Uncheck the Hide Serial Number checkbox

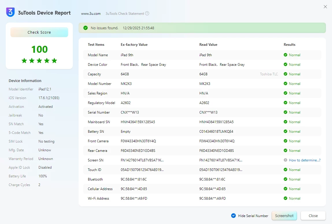(233, 216)
